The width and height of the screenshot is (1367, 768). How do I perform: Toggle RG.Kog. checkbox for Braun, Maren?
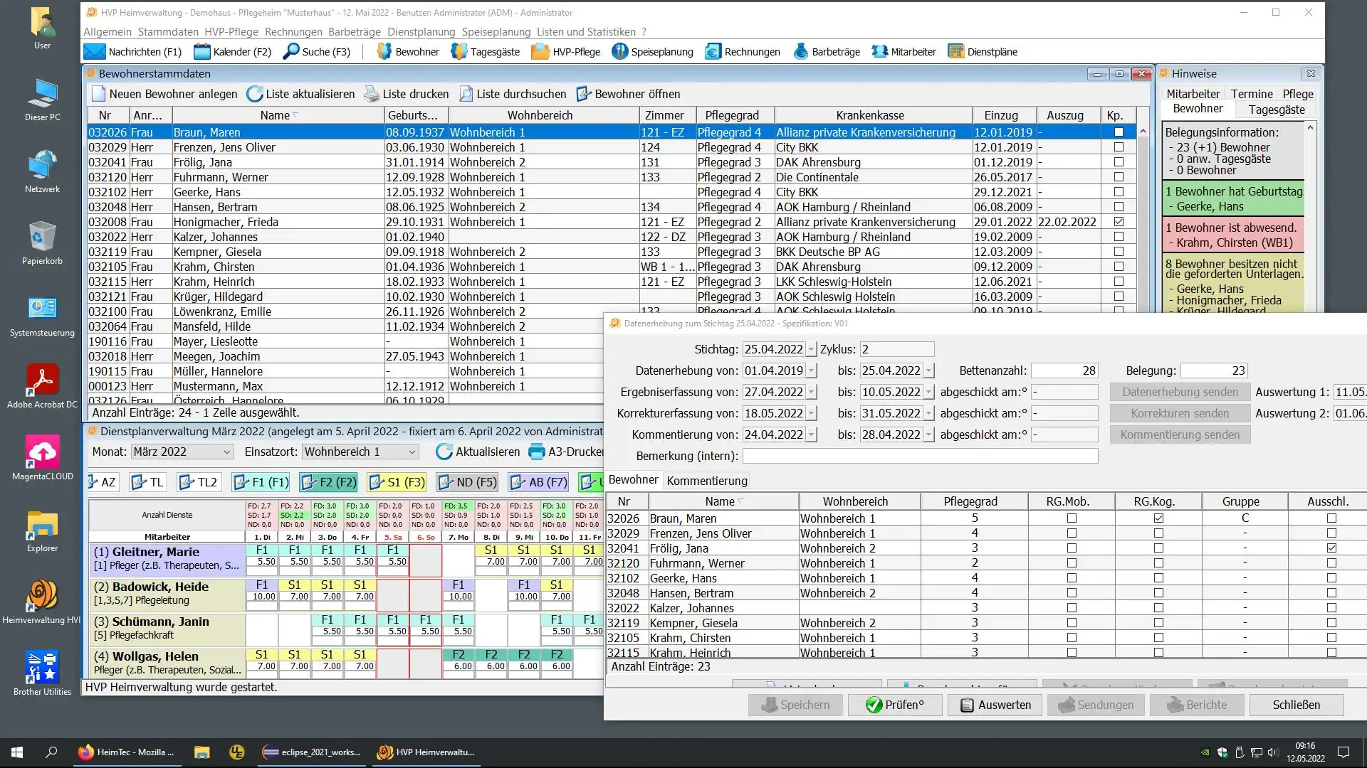[x=1158, y=518]
